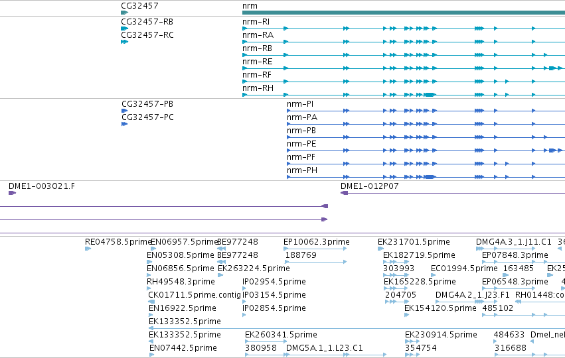This screenshot has height=358, width=565.
Task: Select the CK01711.5prime.contig label
Action: pos(195,295)
